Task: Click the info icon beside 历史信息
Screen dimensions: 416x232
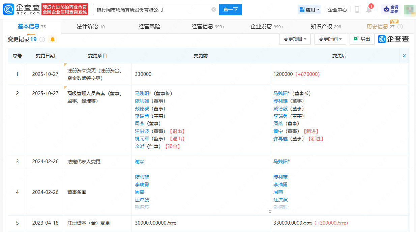Action: click(x=400, y=27)
